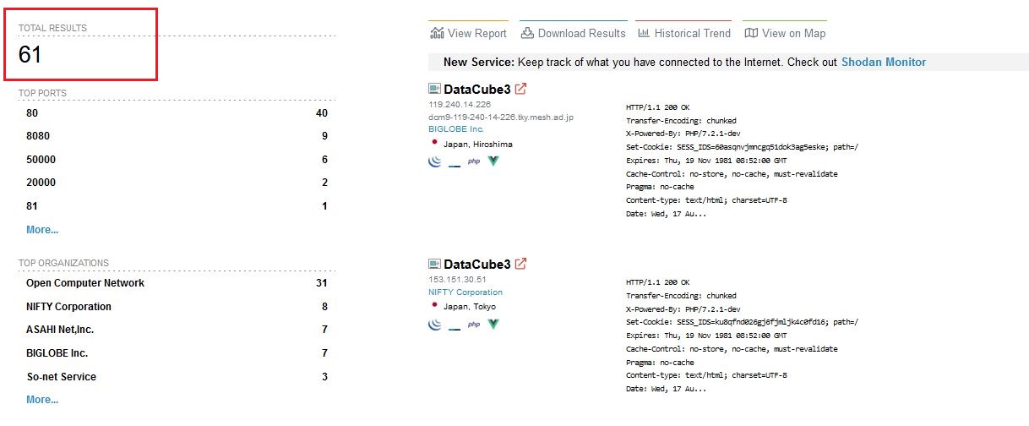This screenshot has height=426, width=1029.
Task: Open the Shodan Monitor link
Action: tap(883, 63)
